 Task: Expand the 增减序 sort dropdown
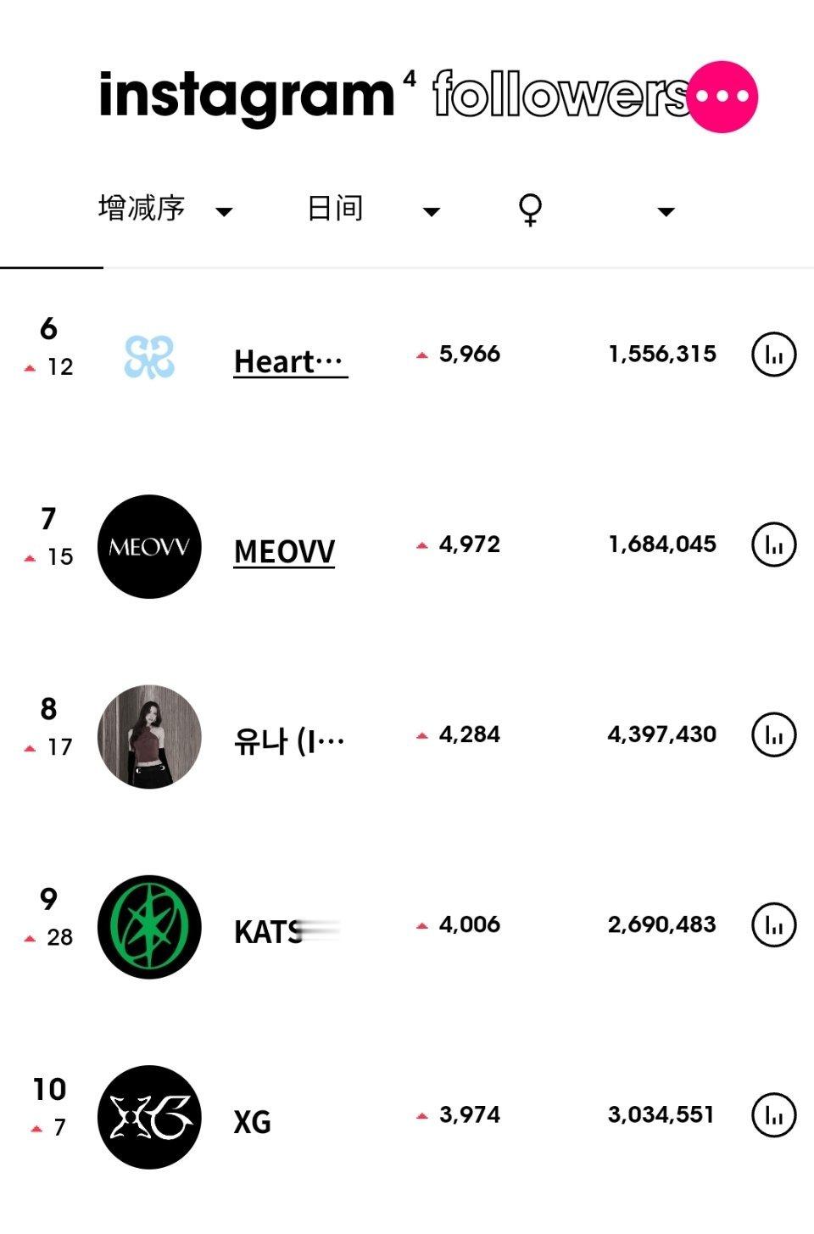tap(165, 209)
